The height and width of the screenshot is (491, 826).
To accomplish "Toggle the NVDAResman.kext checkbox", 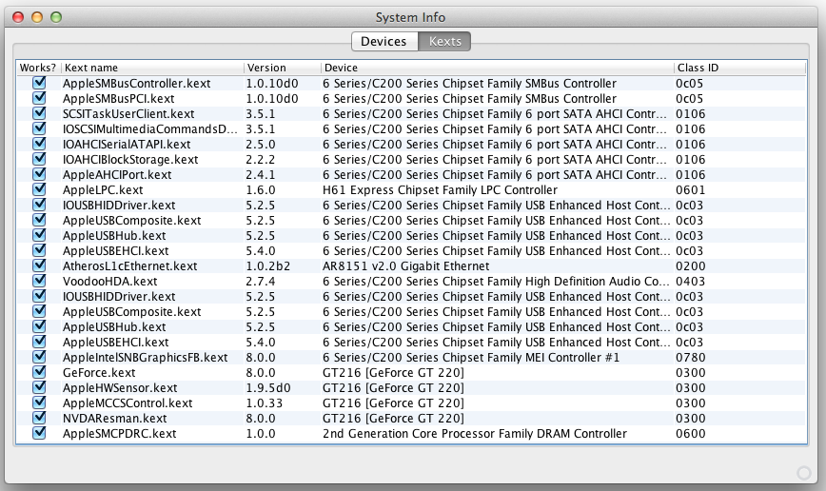I will tap(39, 418).
